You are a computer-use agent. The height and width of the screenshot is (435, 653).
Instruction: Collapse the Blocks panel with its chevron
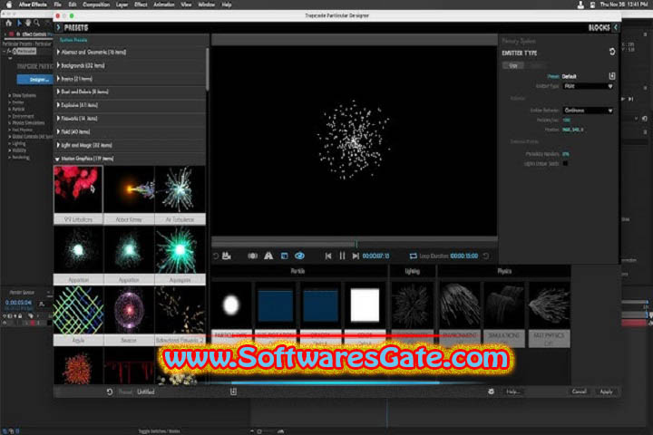pyautogui.click(x=616, y=27)
